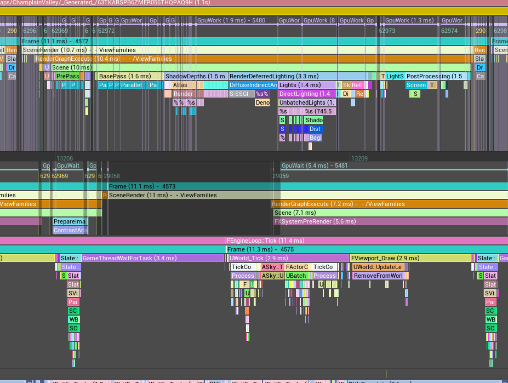Image resolution: width=508 pixels, height=383 pixels.
Task: Select the green PrePass block
Action: coord(67,76)
